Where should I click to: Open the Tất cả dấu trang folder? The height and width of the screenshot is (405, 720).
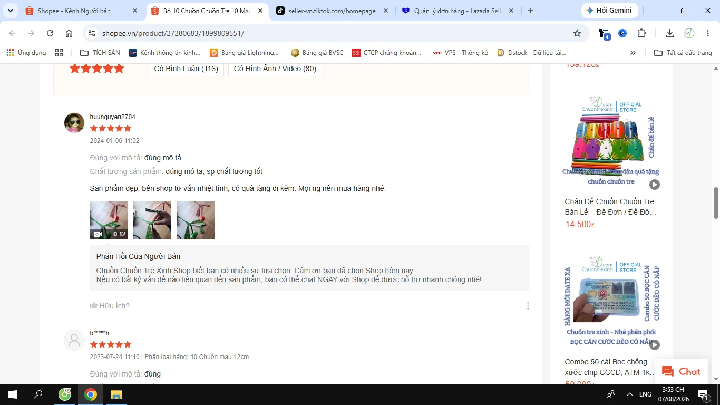(683, 53)
